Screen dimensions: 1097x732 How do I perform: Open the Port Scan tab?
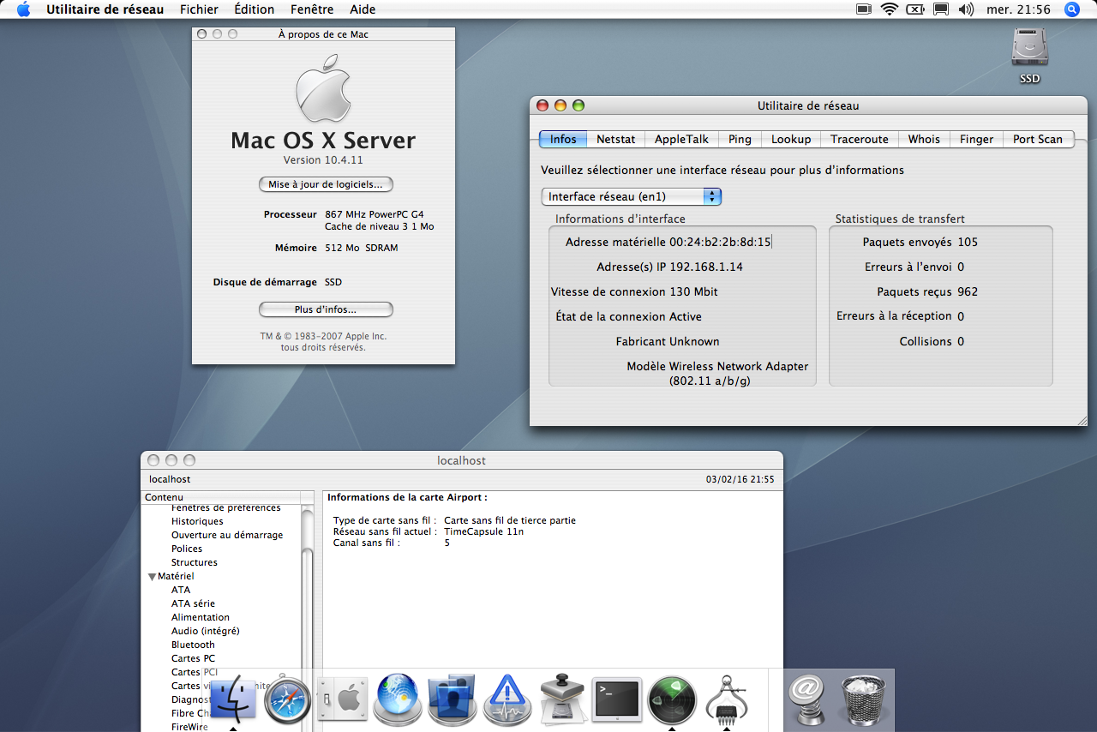pos(1037,139)
